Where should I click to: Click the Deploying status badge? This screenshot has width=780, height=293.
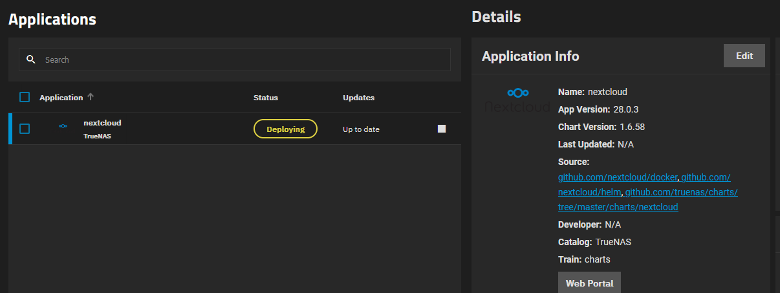coord(285,129)
